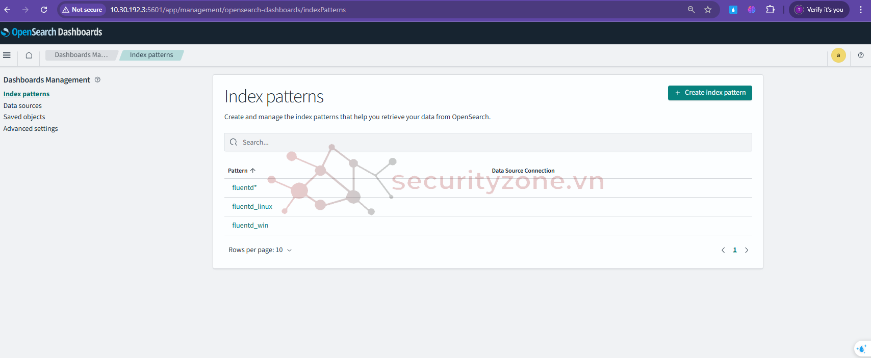The height and width of the screenshot is (358, 871).
Task: Open the fluentd* index pattern
Action: (x=244, y=188)
